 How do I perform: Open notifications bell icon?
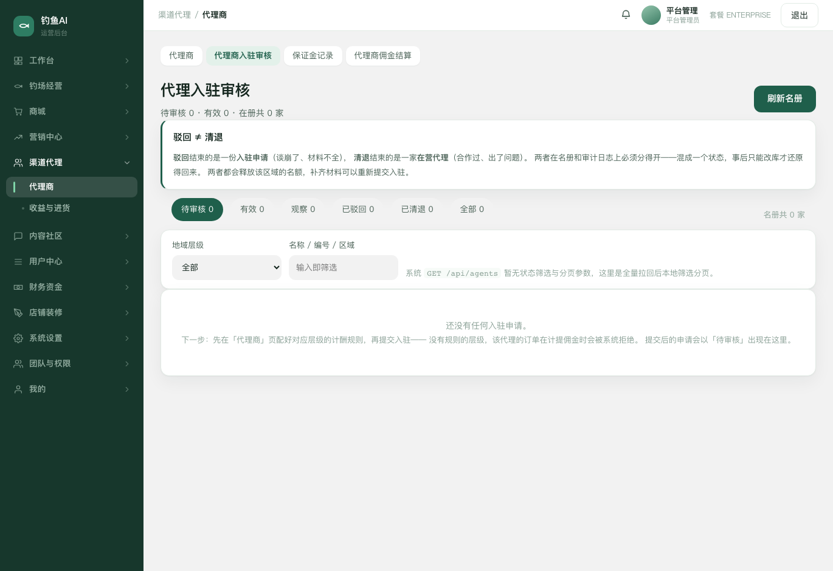point(626,15)
